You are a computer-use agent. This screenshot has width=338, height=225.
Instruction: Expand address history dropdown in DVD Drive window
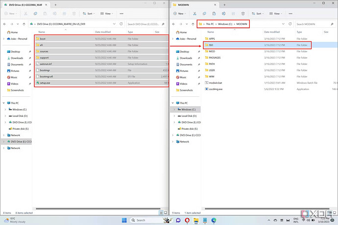[114, 24]
